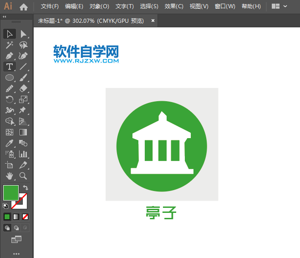Enable Draw Behind mode
Viewport: 300px width, 258px height.
click(16, 227)
